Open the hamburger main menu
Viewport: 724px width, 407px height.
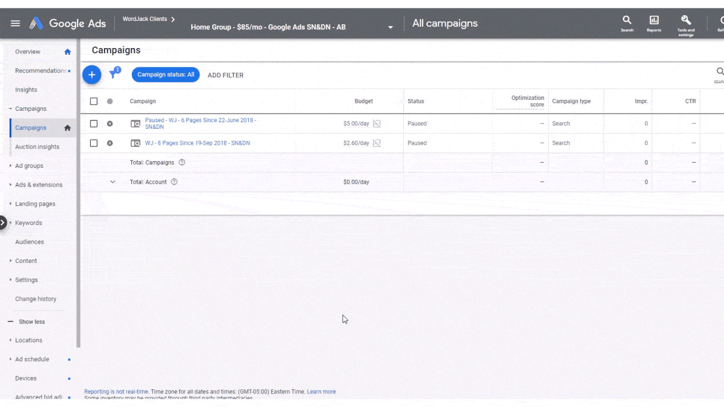click(15, 23)
